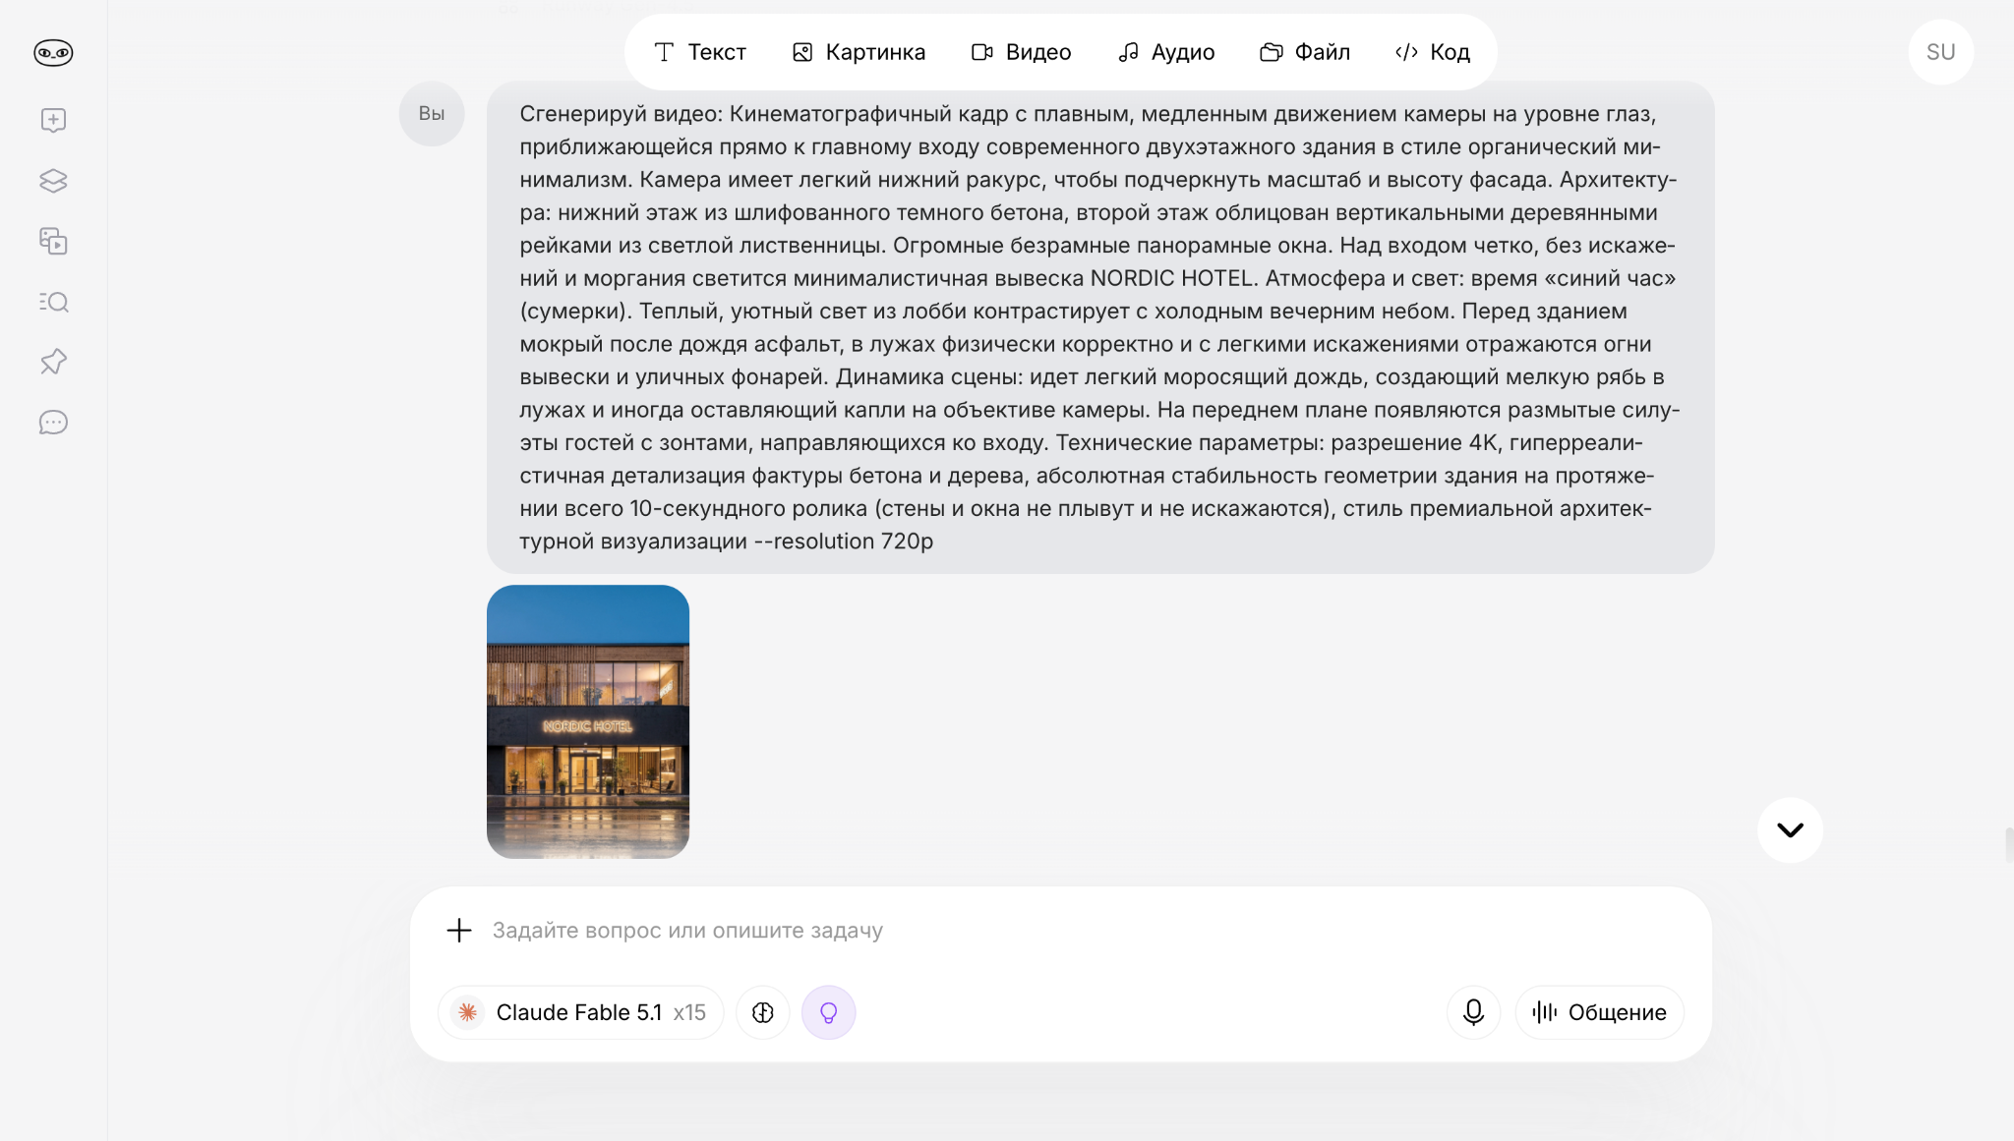Open attachments with the plus icon
The height and width of the screenshot is (1141, 2014).
(x=459, y=930)
